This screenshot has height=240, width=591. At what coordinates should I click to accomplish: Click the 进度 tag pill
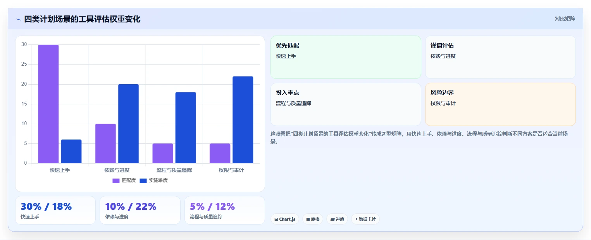click(337, 219)
